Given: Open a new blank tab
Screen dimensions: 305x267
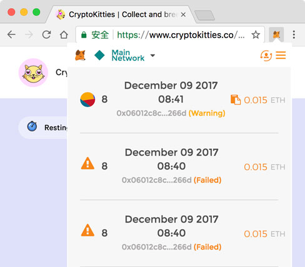Looking at the screenshot, I should [x=204, y=16].
